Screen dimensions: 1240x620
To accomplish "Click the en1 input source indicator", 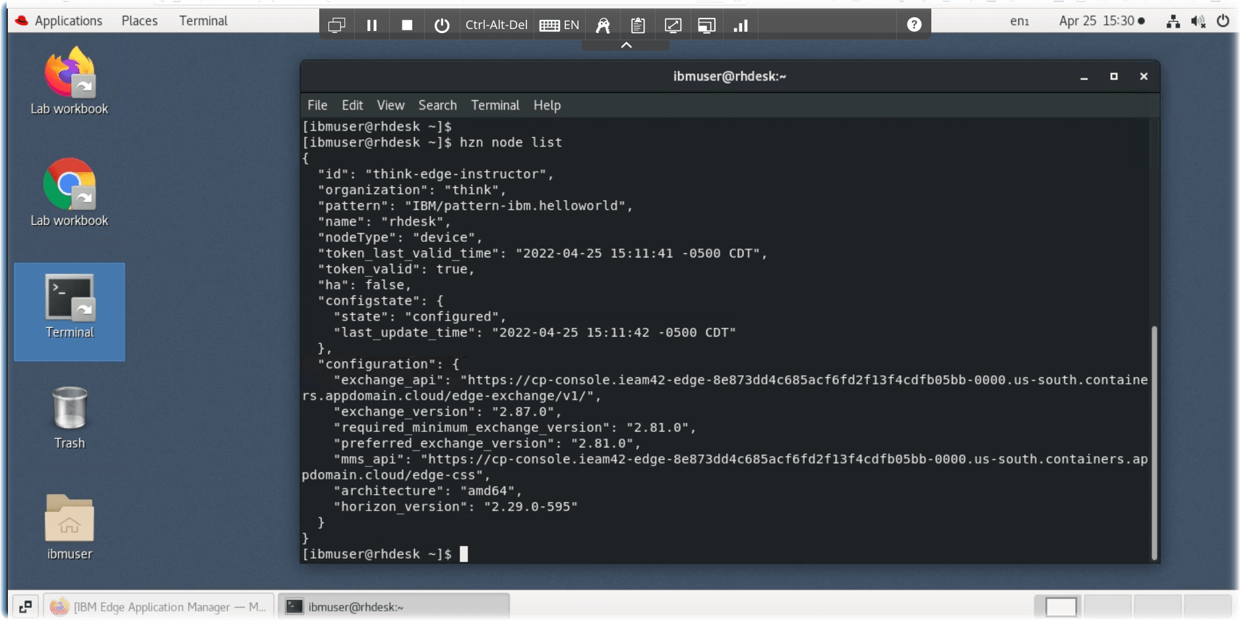I will [1020, 20].
